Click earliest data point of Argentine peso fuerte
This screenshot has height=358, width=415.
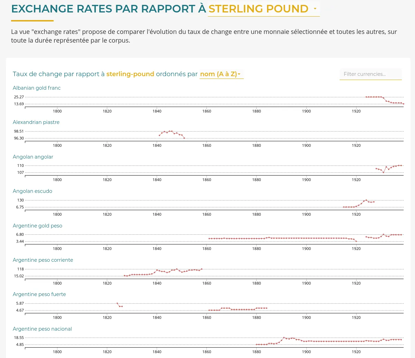117,303
